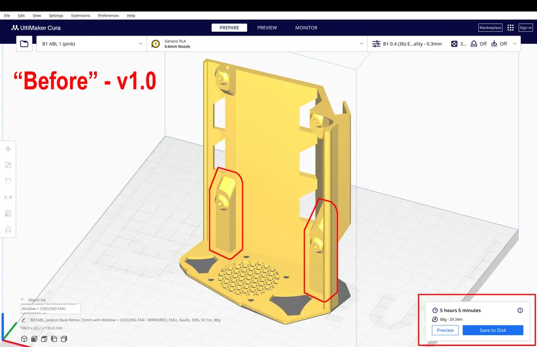Select the Mirror tool
The height and width of the screenshot is (347, 537).
[8, 197]
